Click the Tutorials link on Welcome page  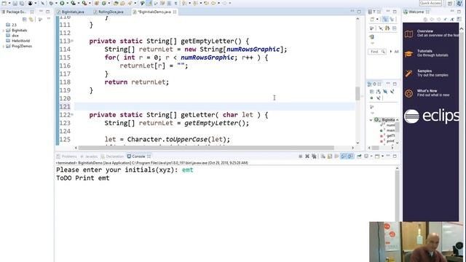click(424, 51)
